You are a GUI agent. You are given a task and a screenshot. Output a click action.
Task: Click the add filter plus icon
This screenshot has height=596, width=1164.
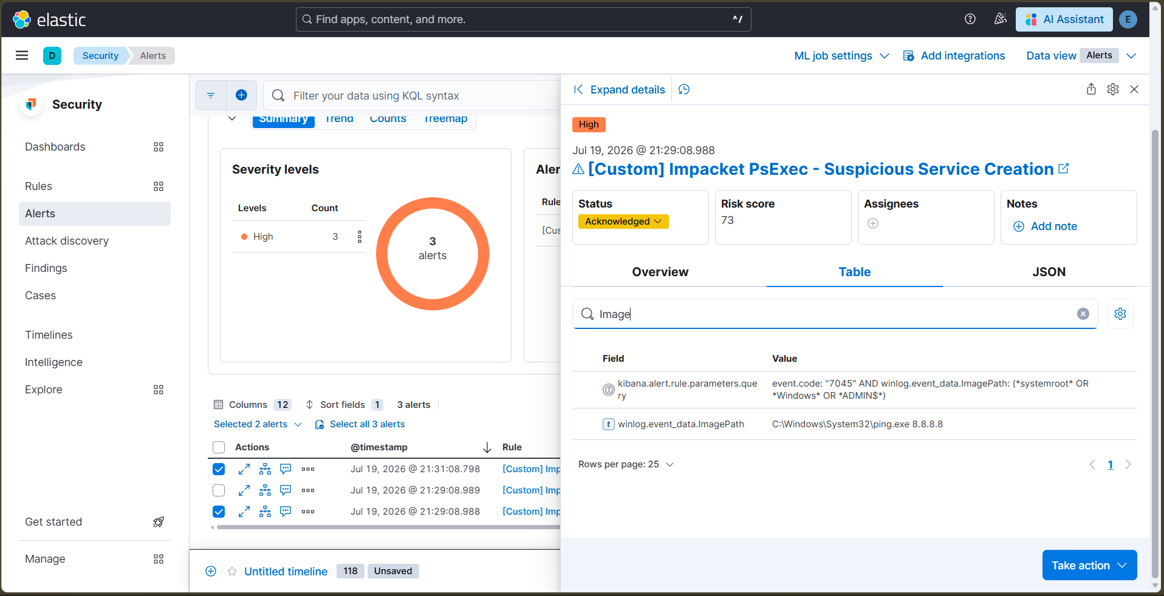(x=241, y=95)
